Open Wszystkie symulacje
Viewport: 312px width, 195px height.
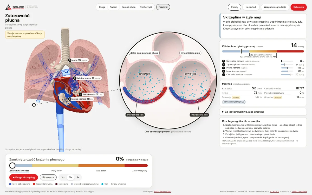click(275, 7)
